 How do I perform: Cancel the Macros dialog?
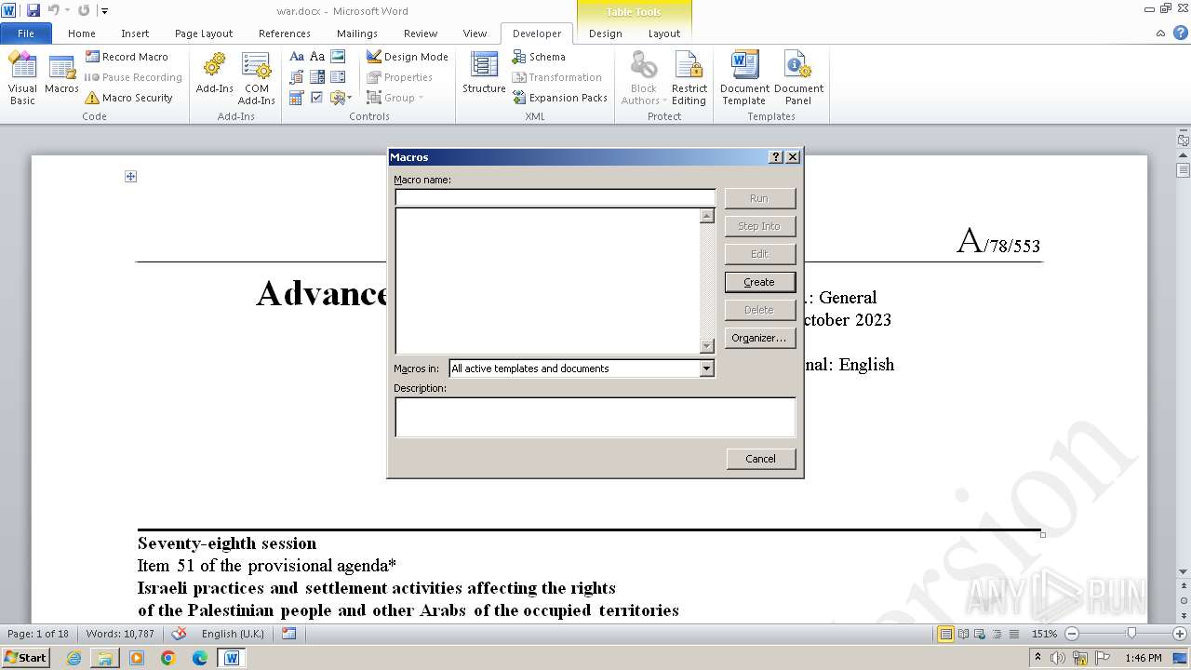pos(760,459)
